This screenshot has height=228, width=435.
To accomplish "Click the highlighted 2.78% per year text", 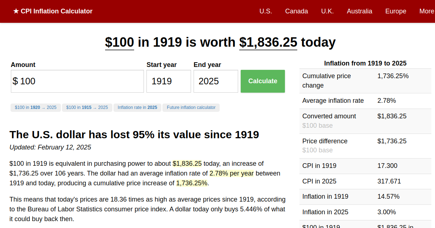I will pos(232,173).
